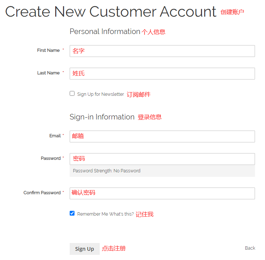Enable the Sign Up for Newsletter checkbox
This screenshot has height=260, width=265.
pyautogui.click(x=72, y=94)
